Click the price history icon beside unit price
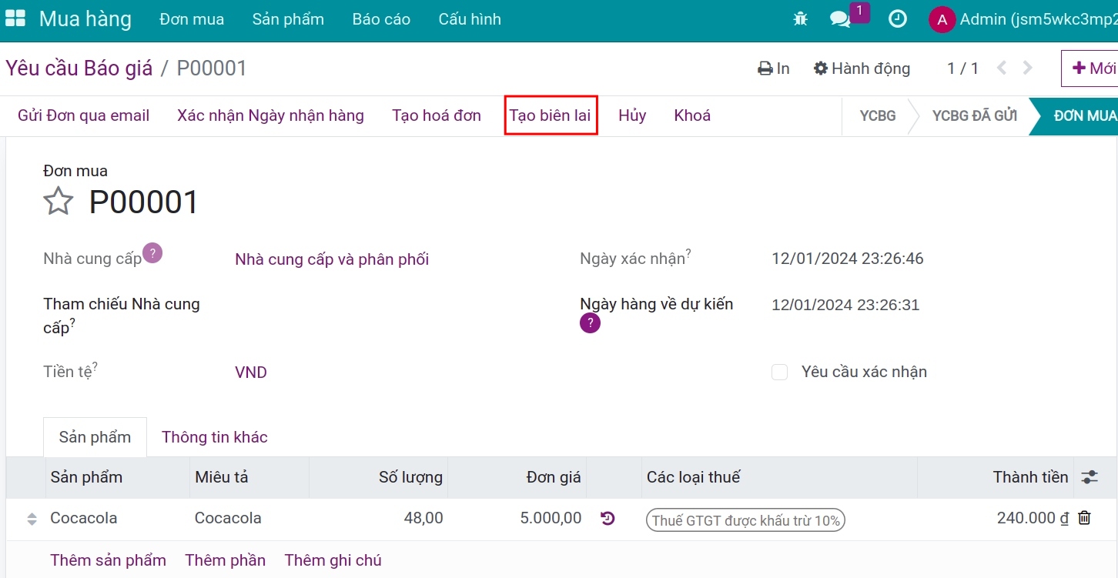The image size is (1118, 578). [x=608, y=518]
